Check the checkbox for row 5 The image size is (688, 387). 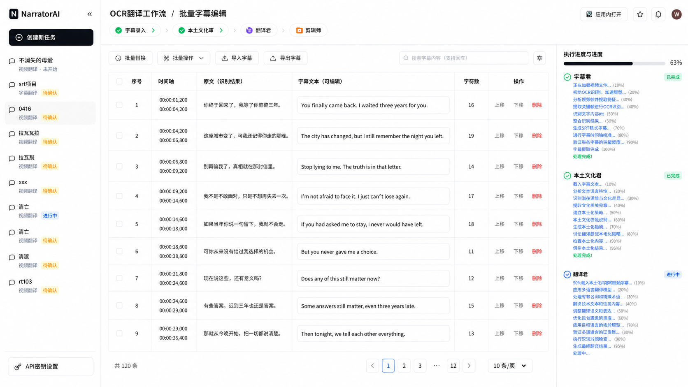click(x=119, y=224)
